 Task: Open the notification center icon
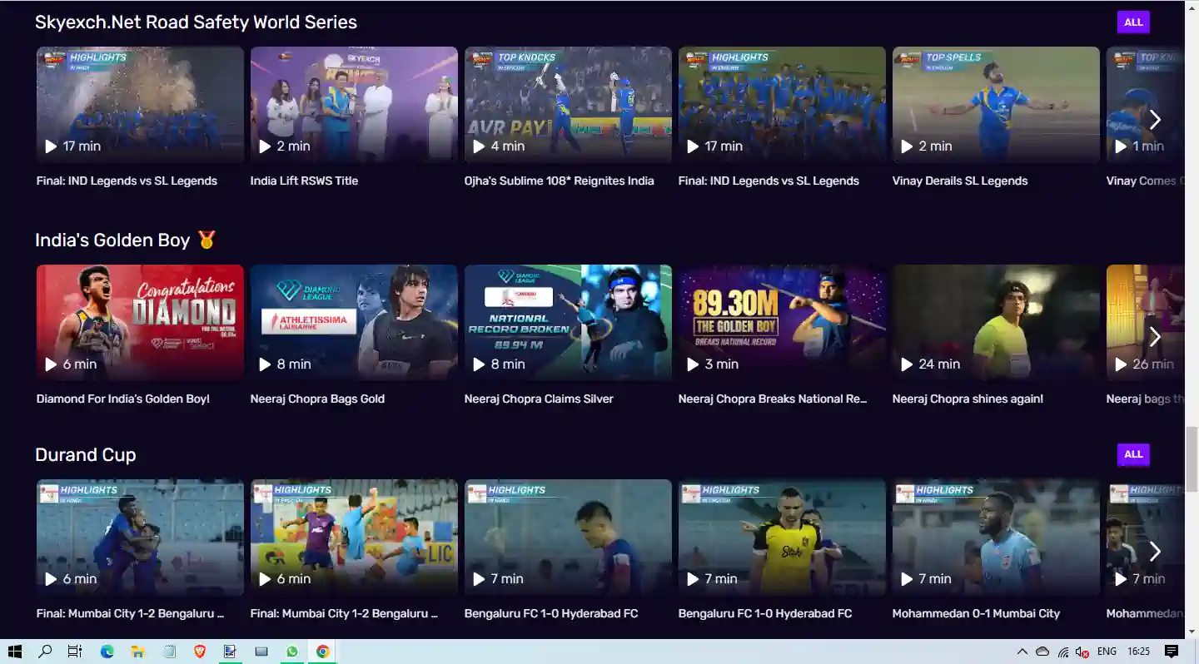1172,652
